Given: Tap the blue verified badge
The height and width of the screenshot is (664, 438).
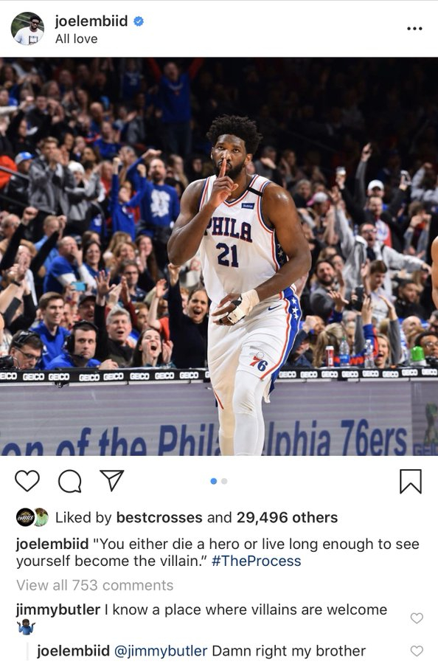Looking at the screenshot, I should click(139, 21).
